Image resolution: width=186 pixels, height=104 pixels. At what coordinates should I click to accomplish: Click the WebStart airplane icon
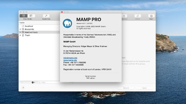124,16
